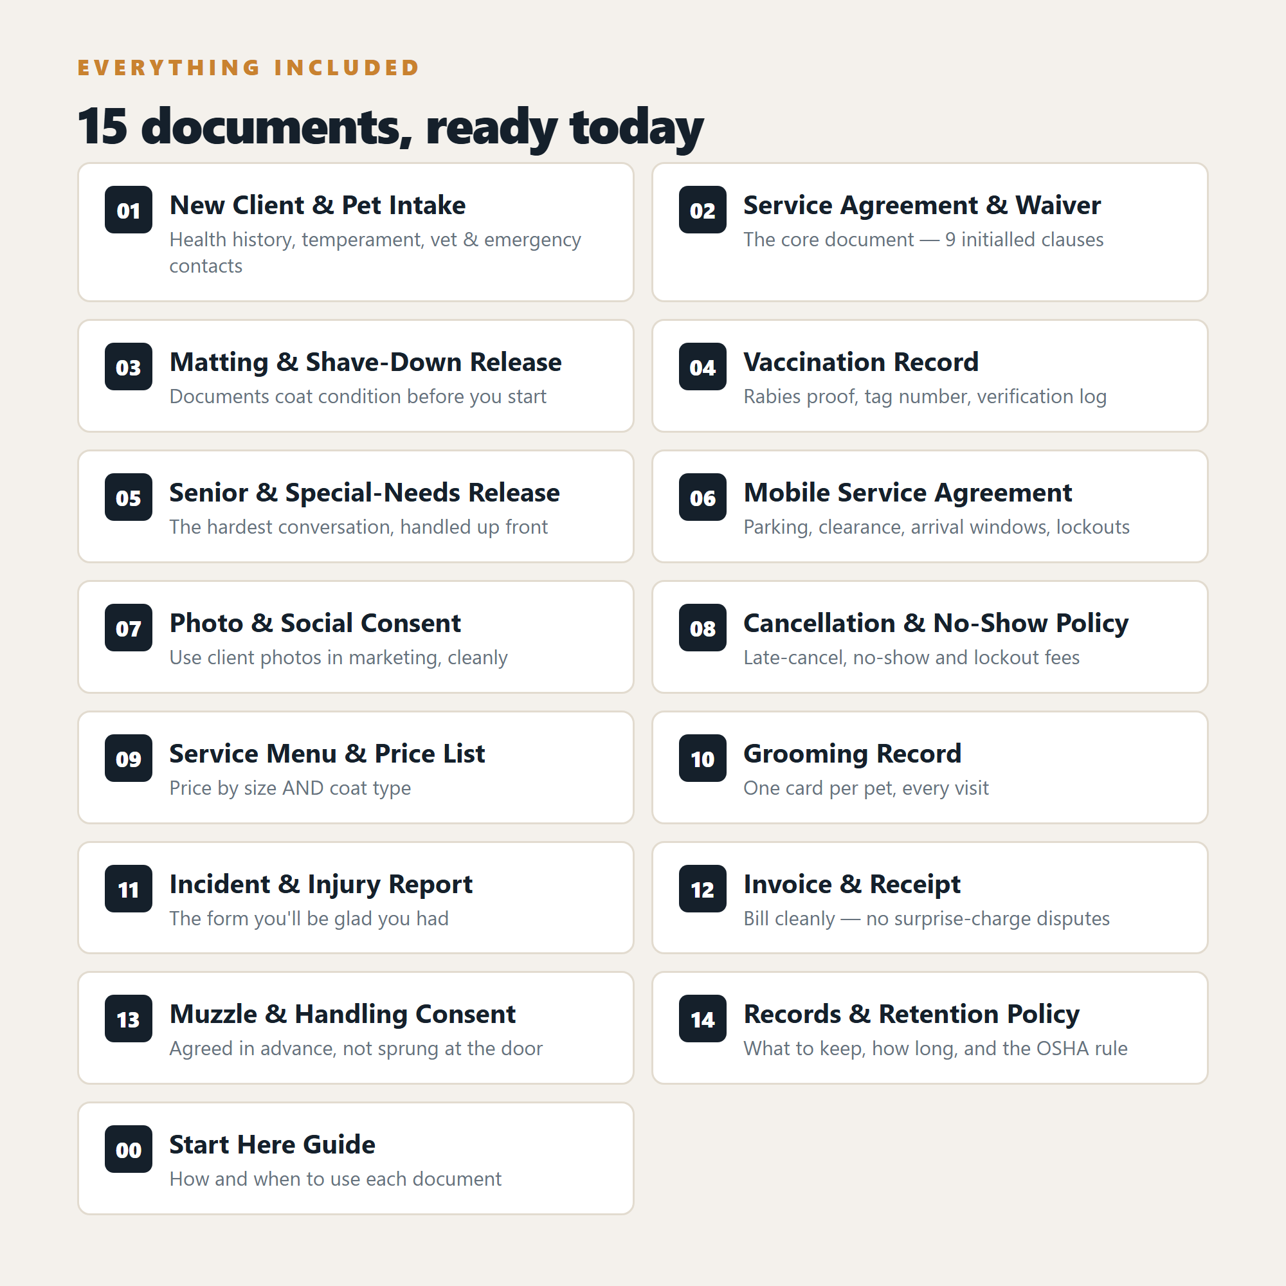This screenshot has width=1286, height=1286.
Task: Select the Photo & Social Consent title
Action: [x=315, y=623]
